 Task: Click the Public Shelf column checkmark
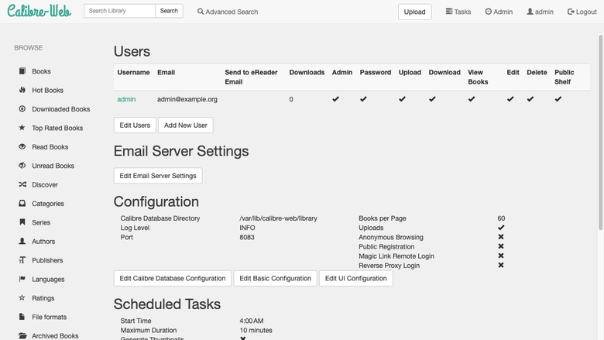[x=558, y=99]
